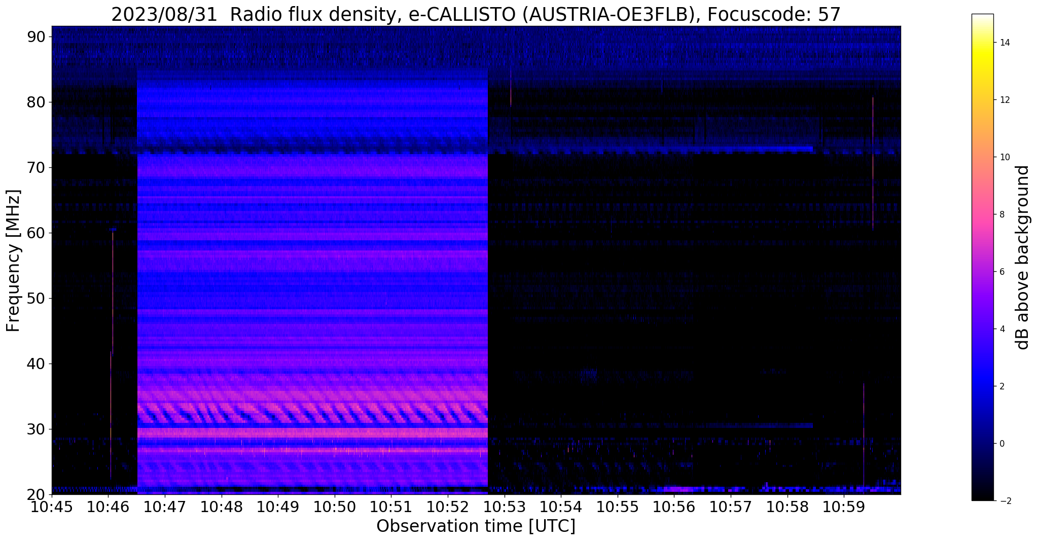1038x541 pixels.
Task: Click the 10:58 time tick label
Action: pos(788,507)
